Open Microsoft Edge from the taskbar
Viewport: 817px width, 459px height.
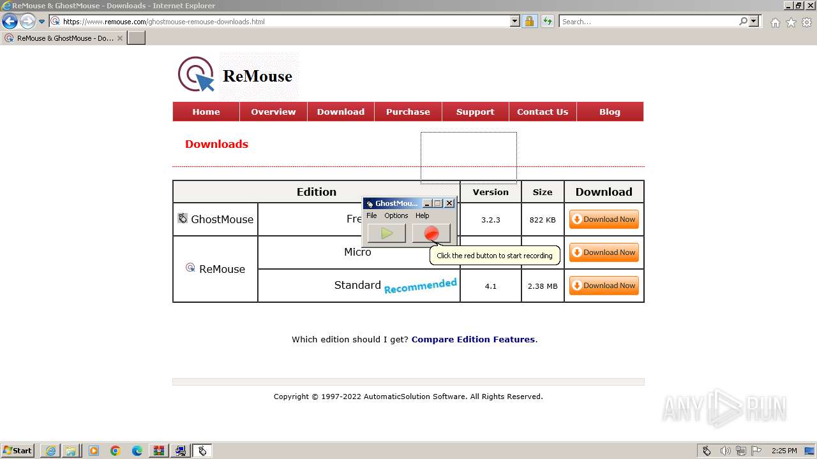point(137,451)
